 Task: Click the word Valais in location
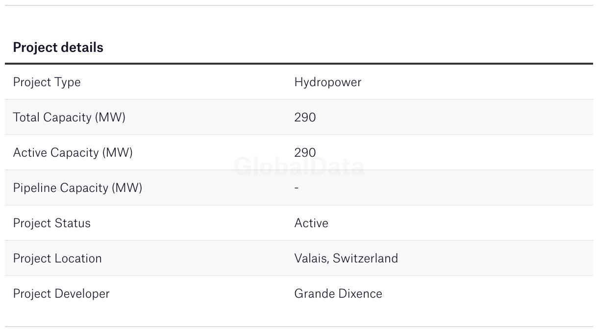[310, 259]
